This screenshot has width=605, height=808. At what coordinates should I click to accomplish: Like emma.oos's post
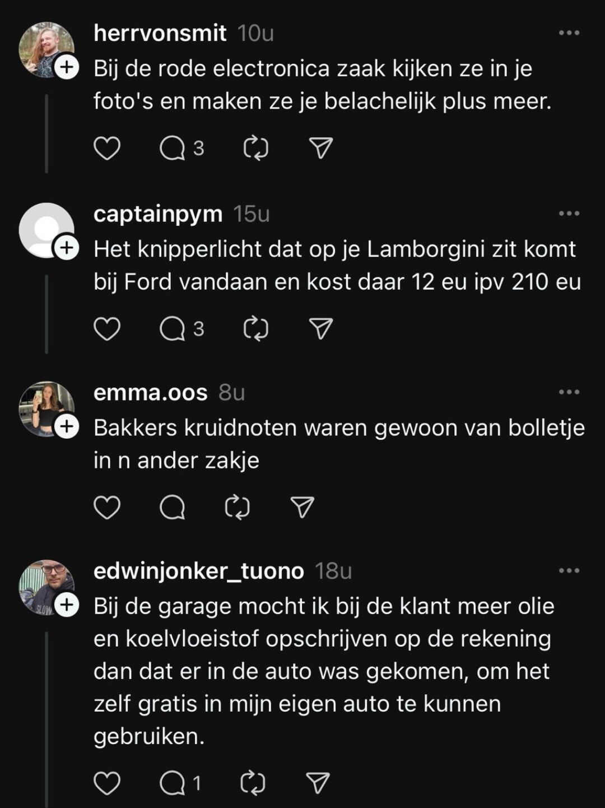point(106,508)
